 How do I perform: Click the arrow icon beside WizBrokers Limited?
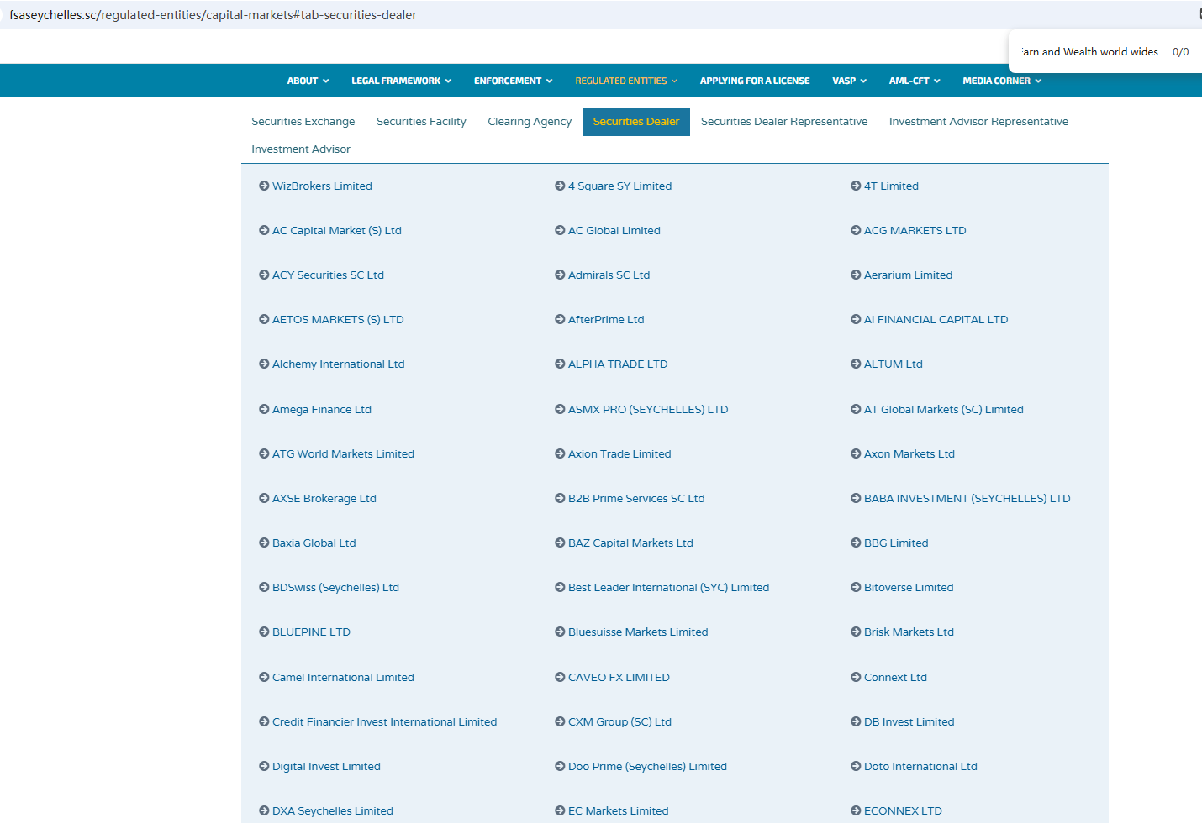pyautogui.click(x=264, y=186)
